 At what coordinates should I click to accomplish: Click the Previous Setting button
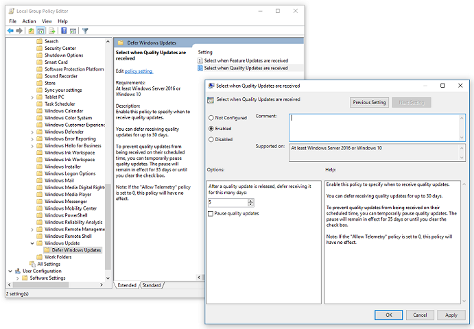tap(370, 103)
